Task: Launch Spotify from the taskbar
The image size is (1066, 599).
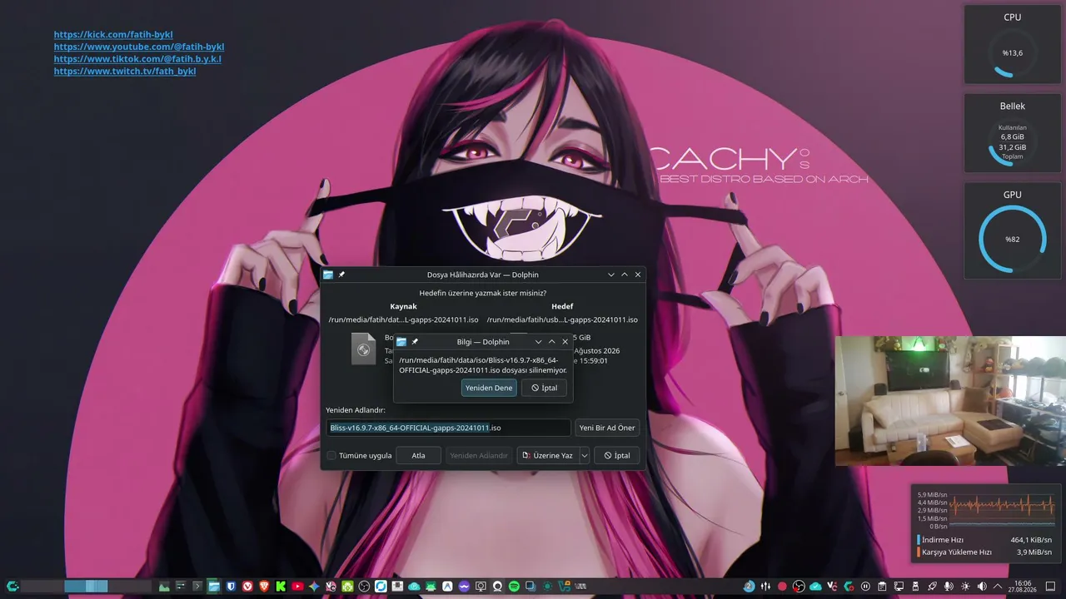Action: [514, 587]
